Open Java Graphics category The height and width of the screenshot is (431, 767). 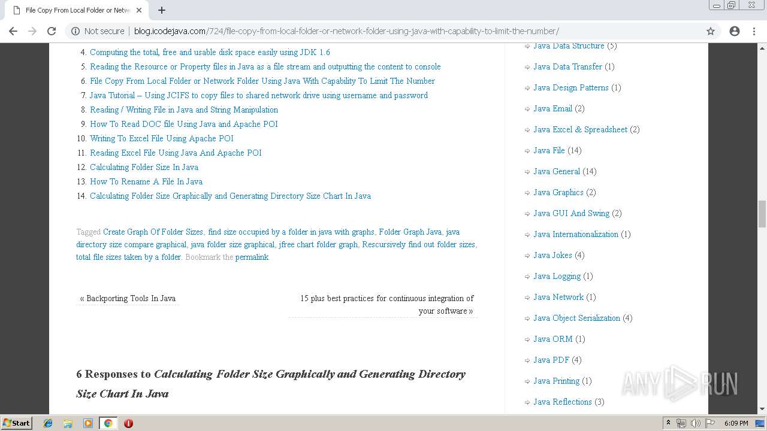coord(558,193)
